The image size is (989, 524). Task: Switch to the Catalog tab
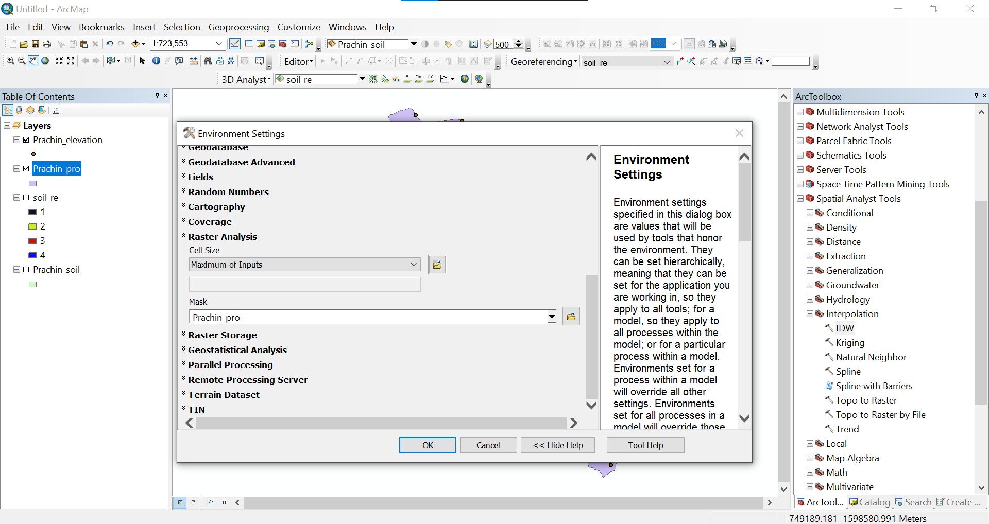coord(870,502)
